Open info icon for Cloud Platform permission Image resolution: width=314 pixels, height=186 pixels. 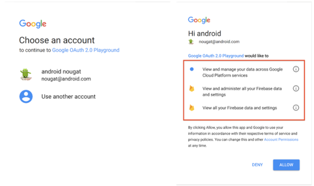(296, 69)
